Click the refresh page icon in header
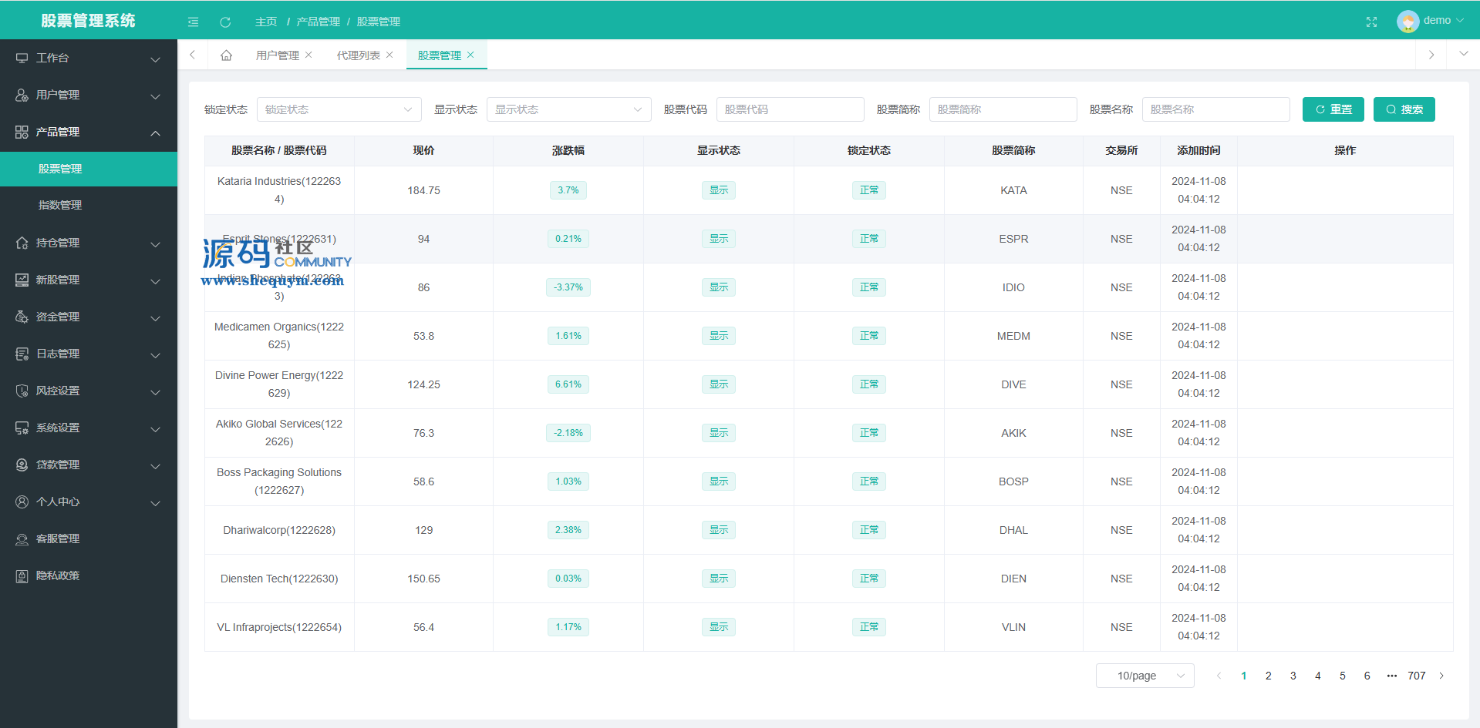The width and height of the screenshot is (1480, 728). (225, 22)
